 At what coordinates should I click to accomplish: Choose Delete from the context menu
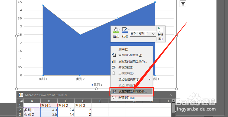coord(132,49)
